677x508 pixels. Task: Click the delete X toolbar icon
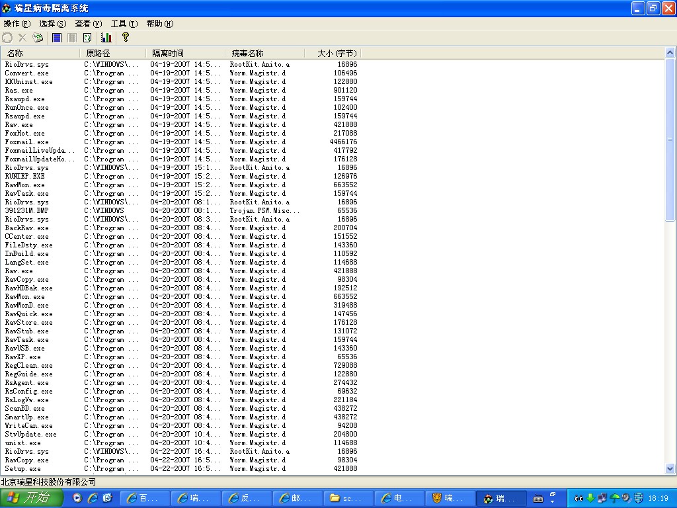(x=22, y=38)
